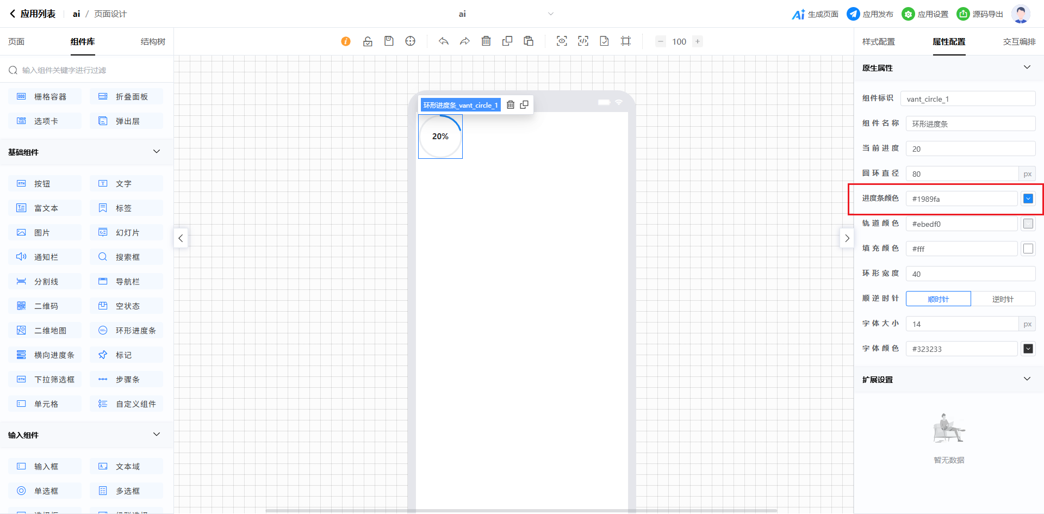Click the orange info icon
The width and height of the screenshot is (1044, 514).
346,41
